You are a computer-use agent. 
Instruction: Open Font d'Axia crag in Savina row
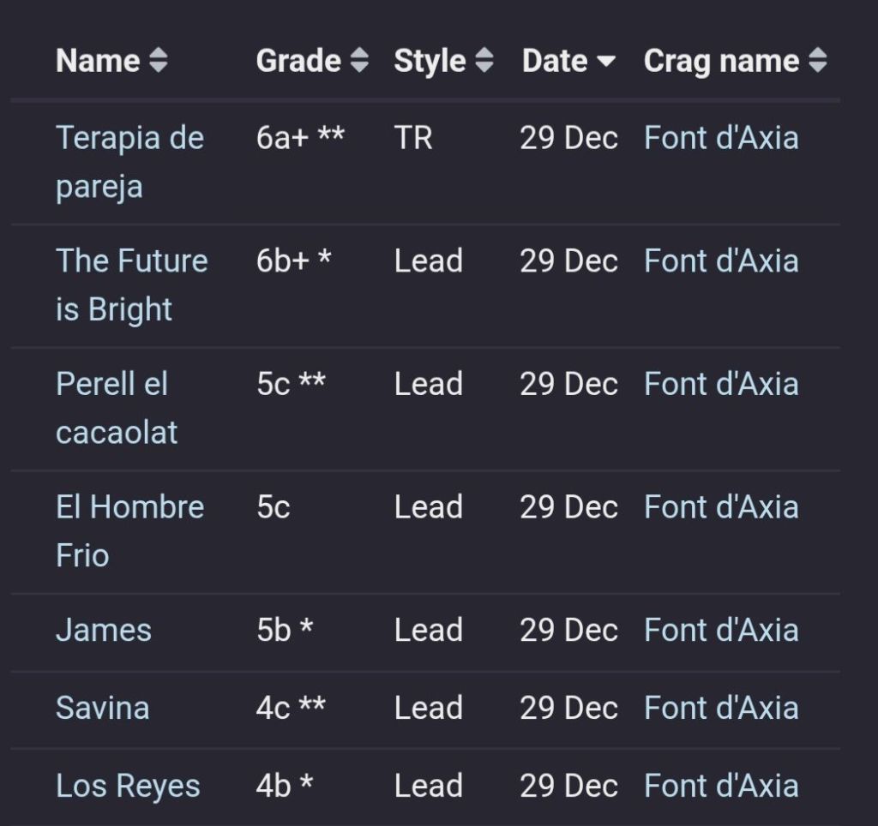click(x=721, y=709)
